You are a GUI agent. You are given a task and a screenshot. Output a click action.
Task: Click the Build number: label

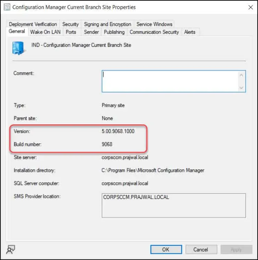(27, 144)
